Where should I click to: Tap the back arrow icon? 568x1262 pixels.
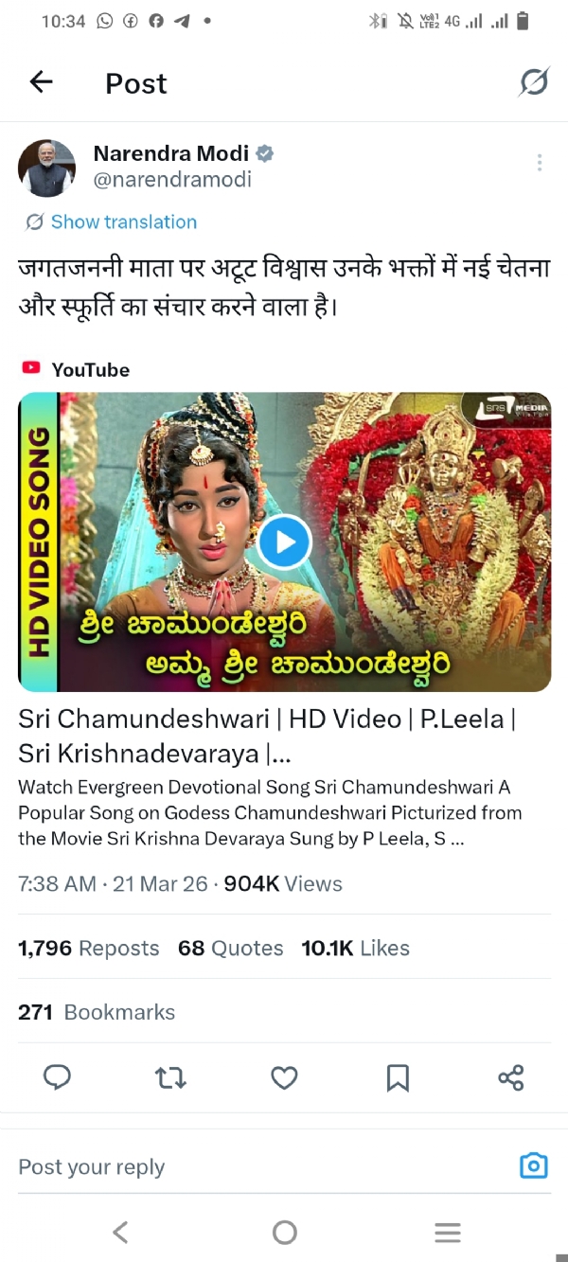click(x=41, y=82)
